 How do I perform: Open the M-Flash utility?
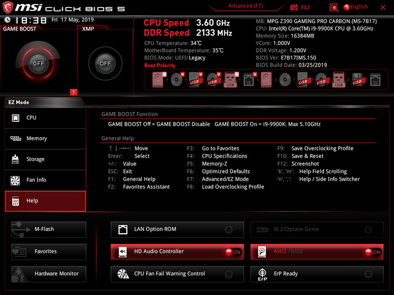pyautogui.click(x=49, y=229)
